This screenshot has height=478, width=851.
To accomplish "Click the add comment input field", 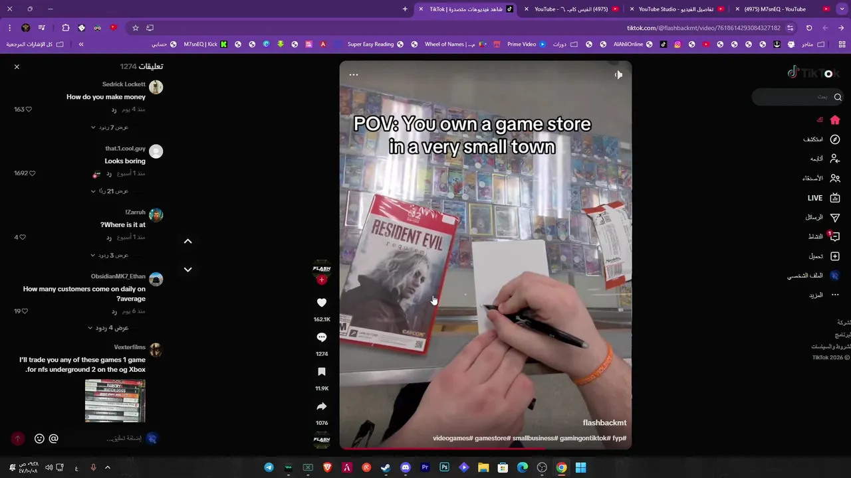I will pyautogui.click(x=106, y=438).
